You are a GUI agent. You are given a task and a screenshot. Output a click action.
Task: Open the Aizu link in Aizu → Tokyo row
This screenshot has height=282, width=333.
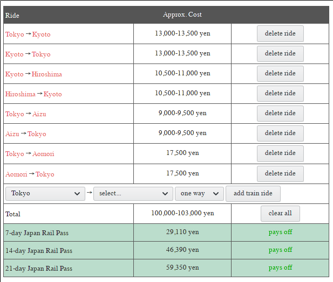click(12, 134)
